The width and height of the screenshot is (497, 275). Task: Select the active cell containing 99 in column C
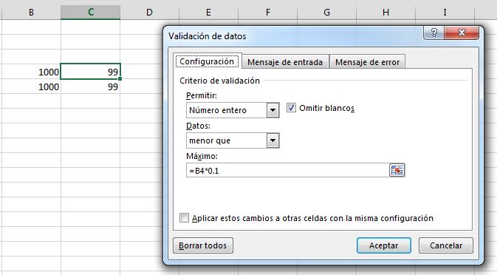point(90,72)
